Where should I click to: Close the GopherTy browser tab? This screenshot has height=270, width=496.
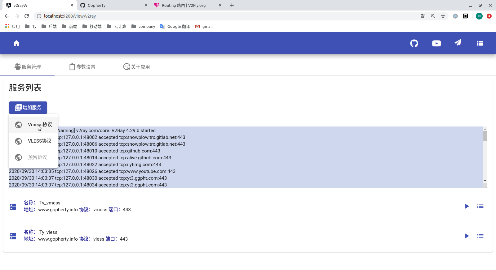click(x=146, y=5)
